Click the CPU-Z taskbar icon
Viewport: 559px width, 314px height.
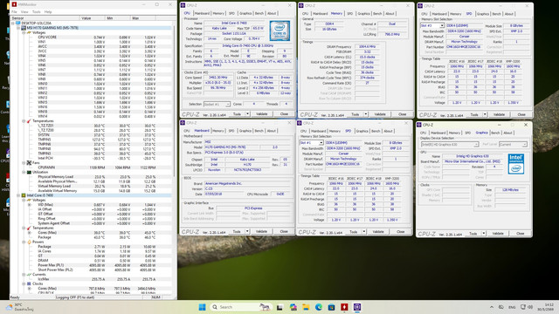[357, 307]
